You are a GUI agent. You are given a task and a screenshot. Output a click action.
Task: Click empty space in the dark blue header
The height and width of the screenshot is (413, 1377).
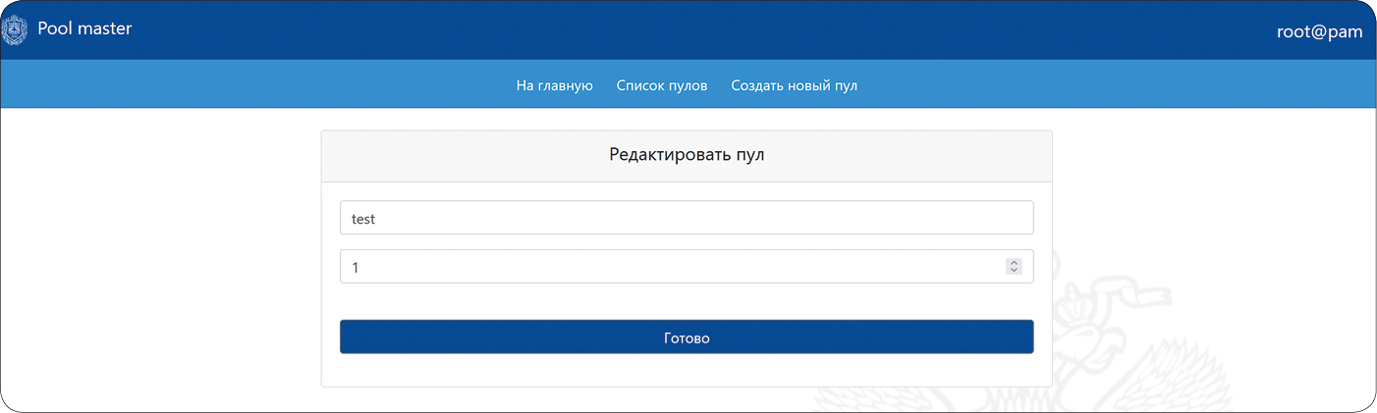[688, 29]
